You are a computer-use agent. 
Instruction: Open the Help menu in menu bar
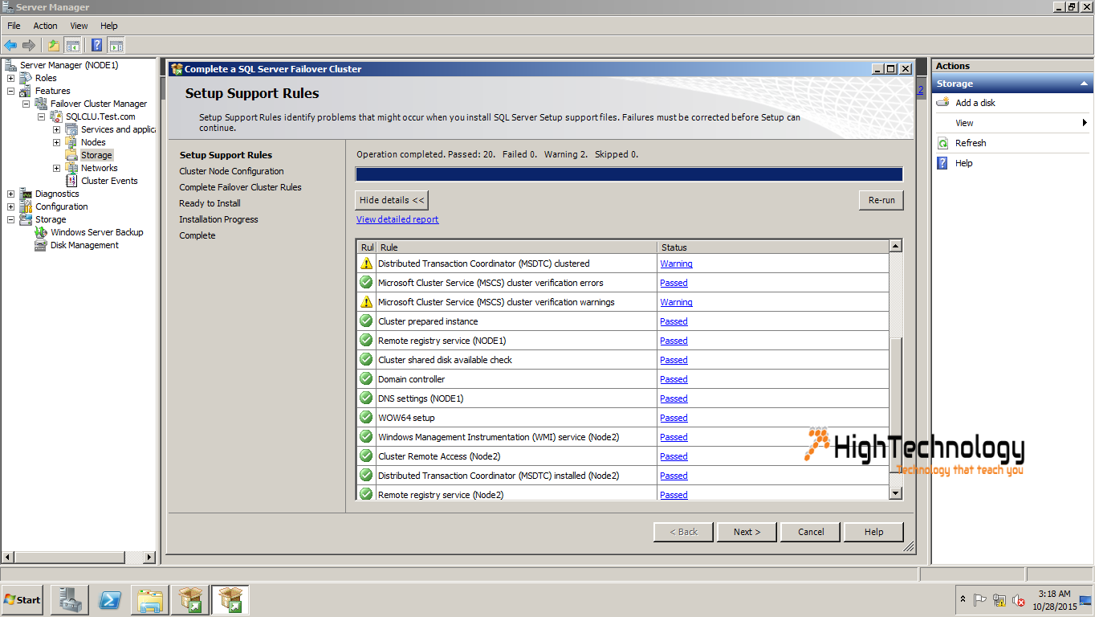click(x=109, y=26)
